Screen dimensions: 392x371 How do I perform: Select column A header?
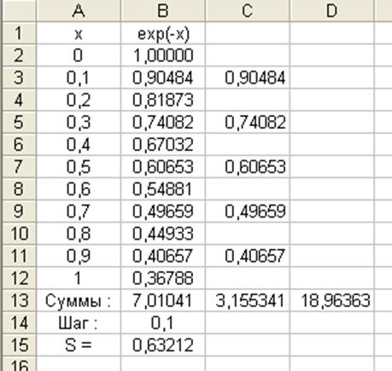[79, 11]
